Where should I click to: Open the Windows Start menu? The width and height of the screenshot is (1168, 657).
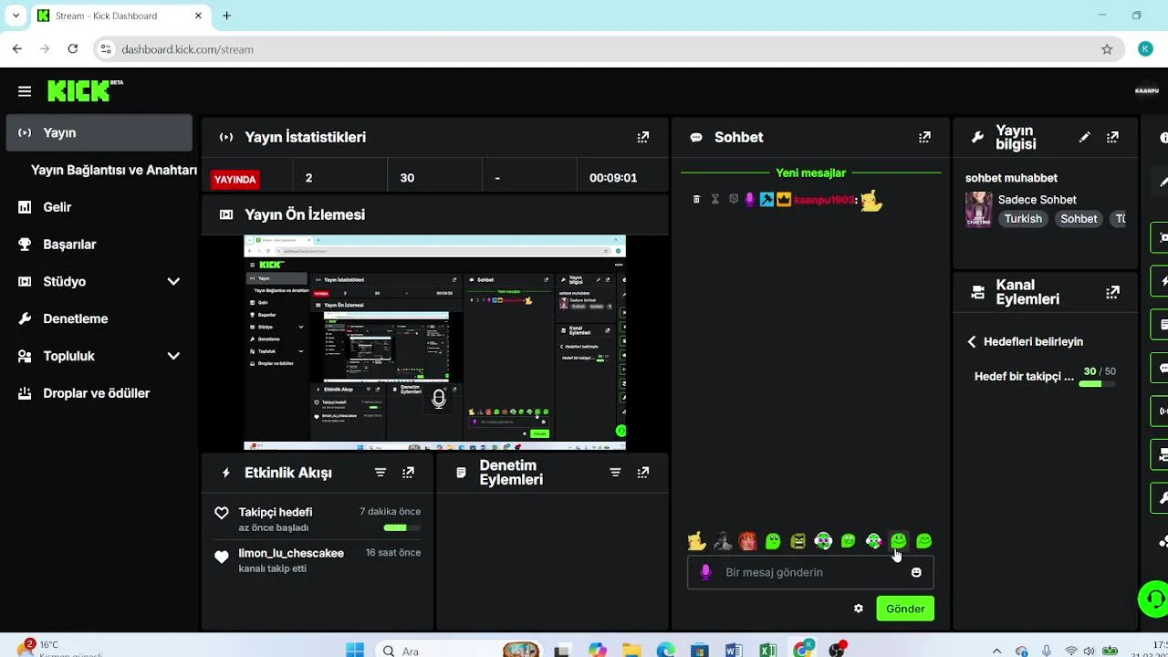pos(355,651)
